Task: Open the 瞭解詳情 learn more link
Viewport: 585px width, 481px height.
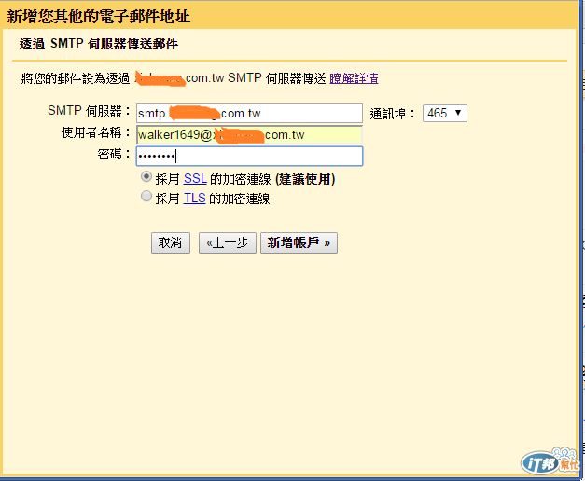Action: click(354, 78)
